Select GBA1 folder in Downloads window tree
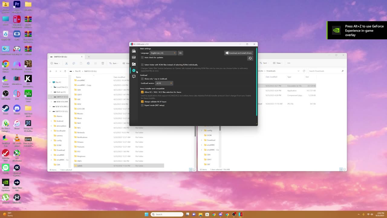The height and width of the screenshot is (218, 387). (x=209, y=160)
